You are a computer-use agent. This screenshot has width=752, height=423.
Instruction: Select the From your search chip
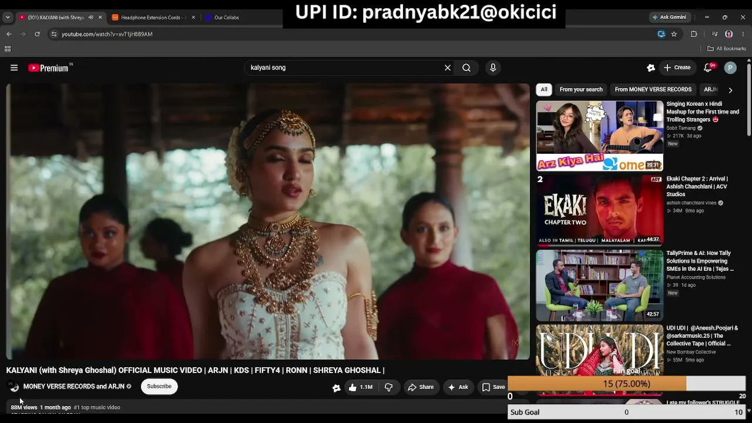(581, 90)
